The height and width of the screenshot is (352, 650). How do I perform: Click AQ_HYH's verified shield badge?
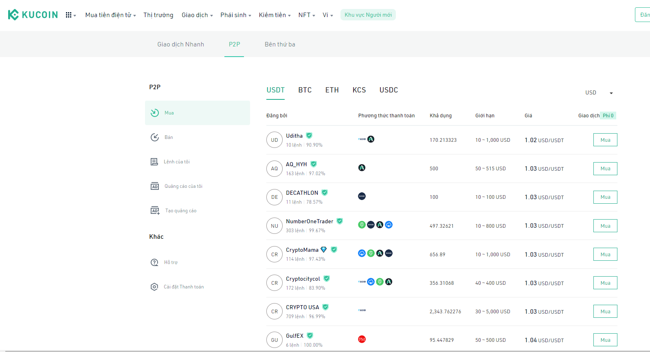314,164
